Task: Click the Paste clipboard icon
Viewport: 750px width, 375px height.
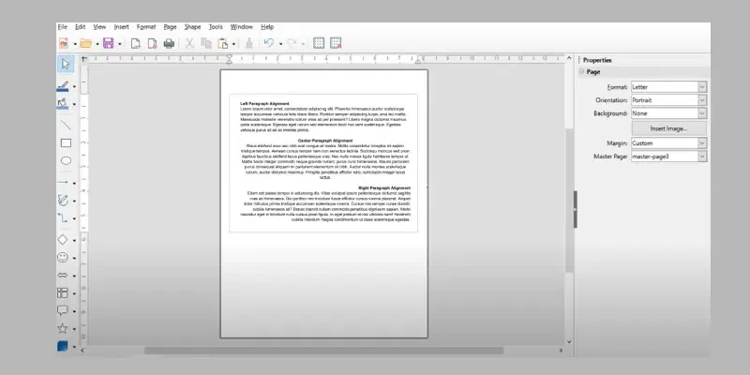Action: pos(223,43)
